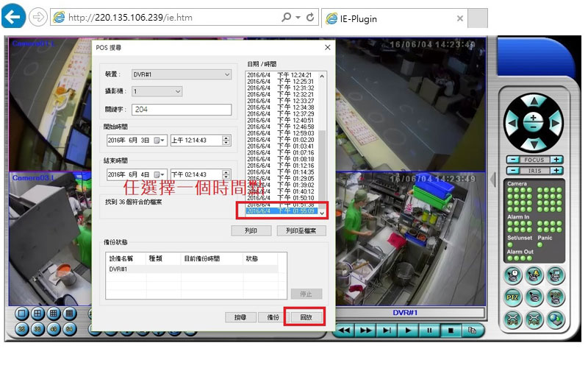The height and width of the screenshot is (368, 588).
Task: Open the 開始時間 date calendar dropdown
Action: click(x=159, y=141)
